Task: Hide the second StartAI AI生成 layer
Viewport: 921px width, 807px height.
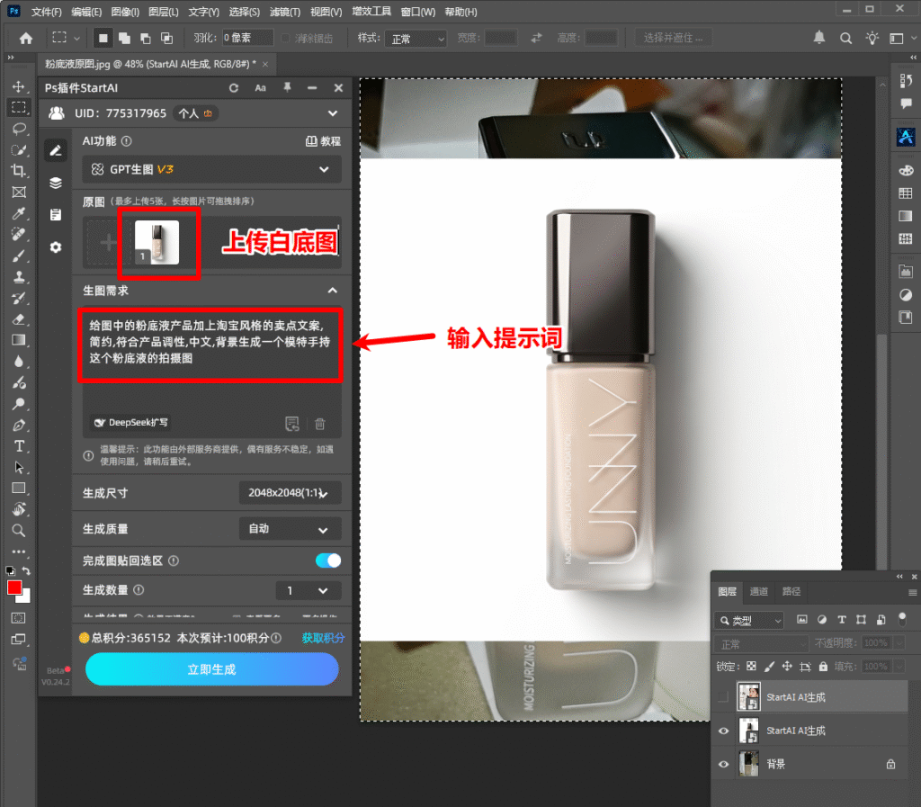Action: point(723,731)
